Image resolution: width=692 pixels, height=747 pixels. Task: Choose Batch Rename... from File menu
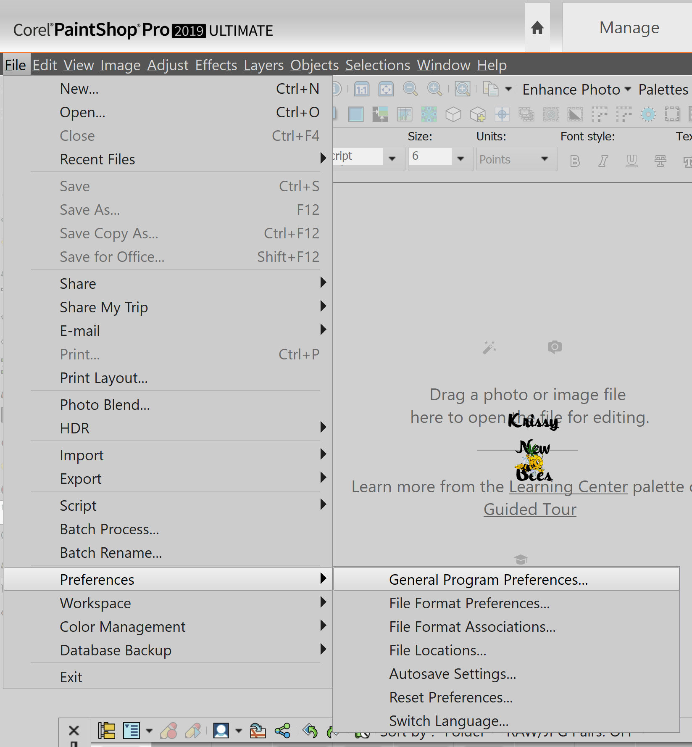click(x=168, y=553)
